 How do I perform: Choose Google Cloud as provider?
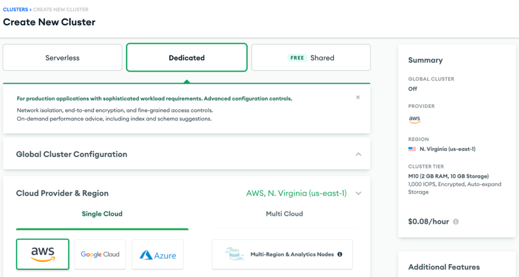point(100,254)
